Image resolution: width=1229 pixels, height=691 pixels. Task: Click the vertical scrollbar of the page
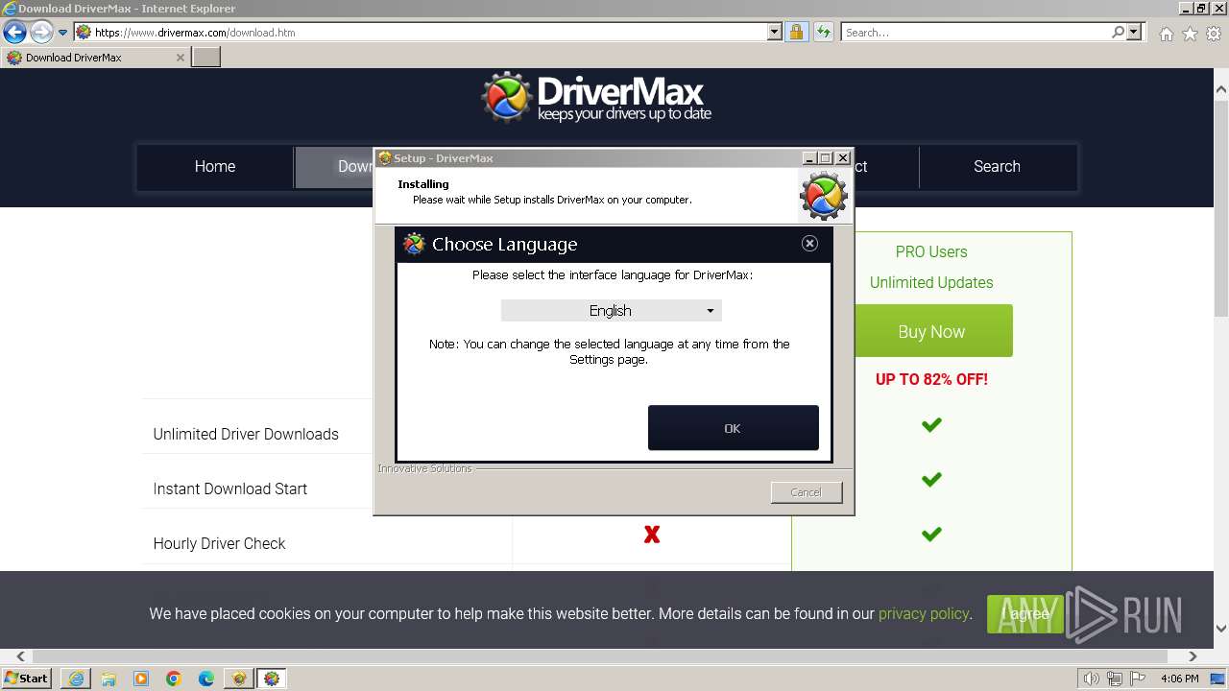coord(1221,208)
